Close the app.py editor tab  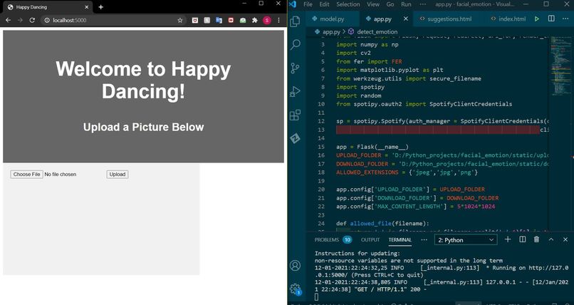click(406, 19)
